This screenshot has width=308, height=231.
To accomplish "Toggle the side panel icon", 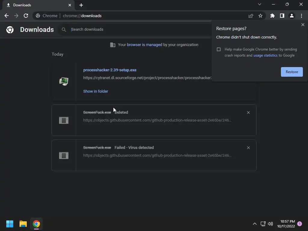I will (x=282, y=16).
